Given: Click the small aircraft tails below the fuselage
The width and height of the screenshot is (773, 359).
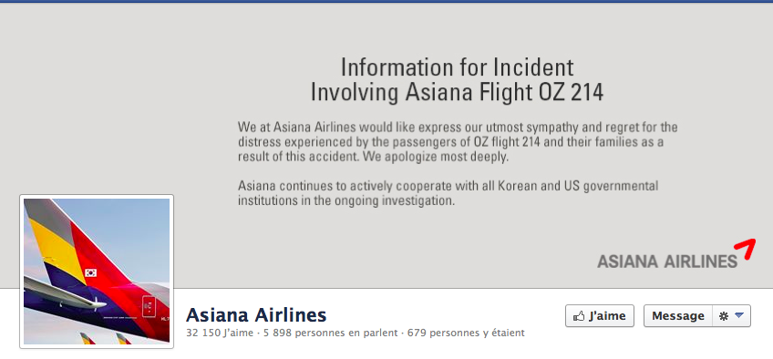Looking at the screenshot, I should [106, 338].
